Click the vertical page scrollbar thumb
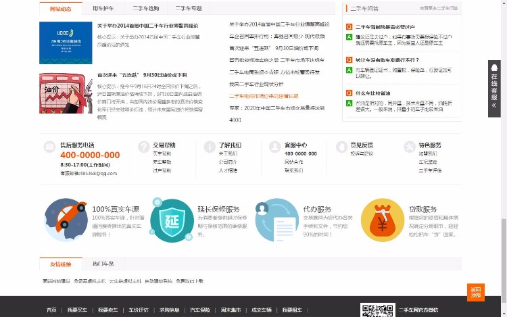 point(504,260)
